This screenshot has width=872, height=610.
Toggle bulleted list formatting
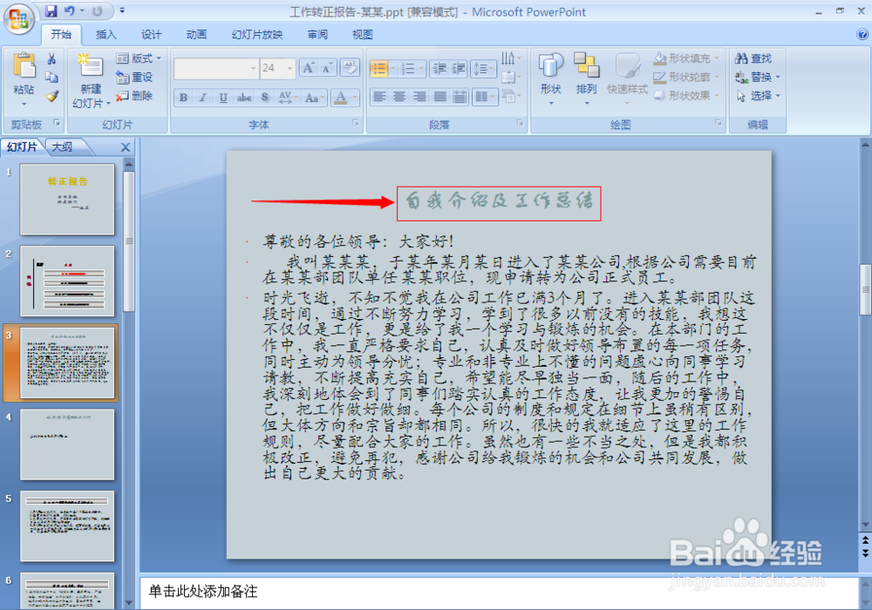379,69
